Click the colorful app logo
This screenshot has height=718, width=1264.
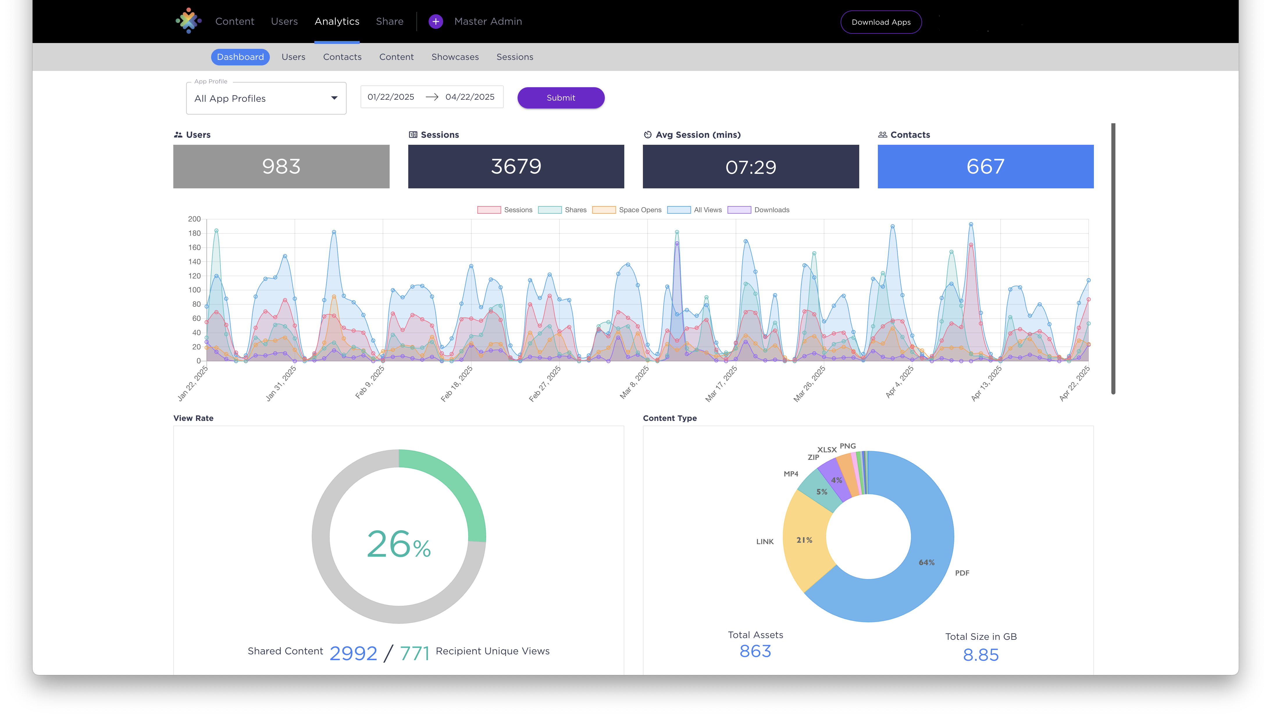[188, 21]
